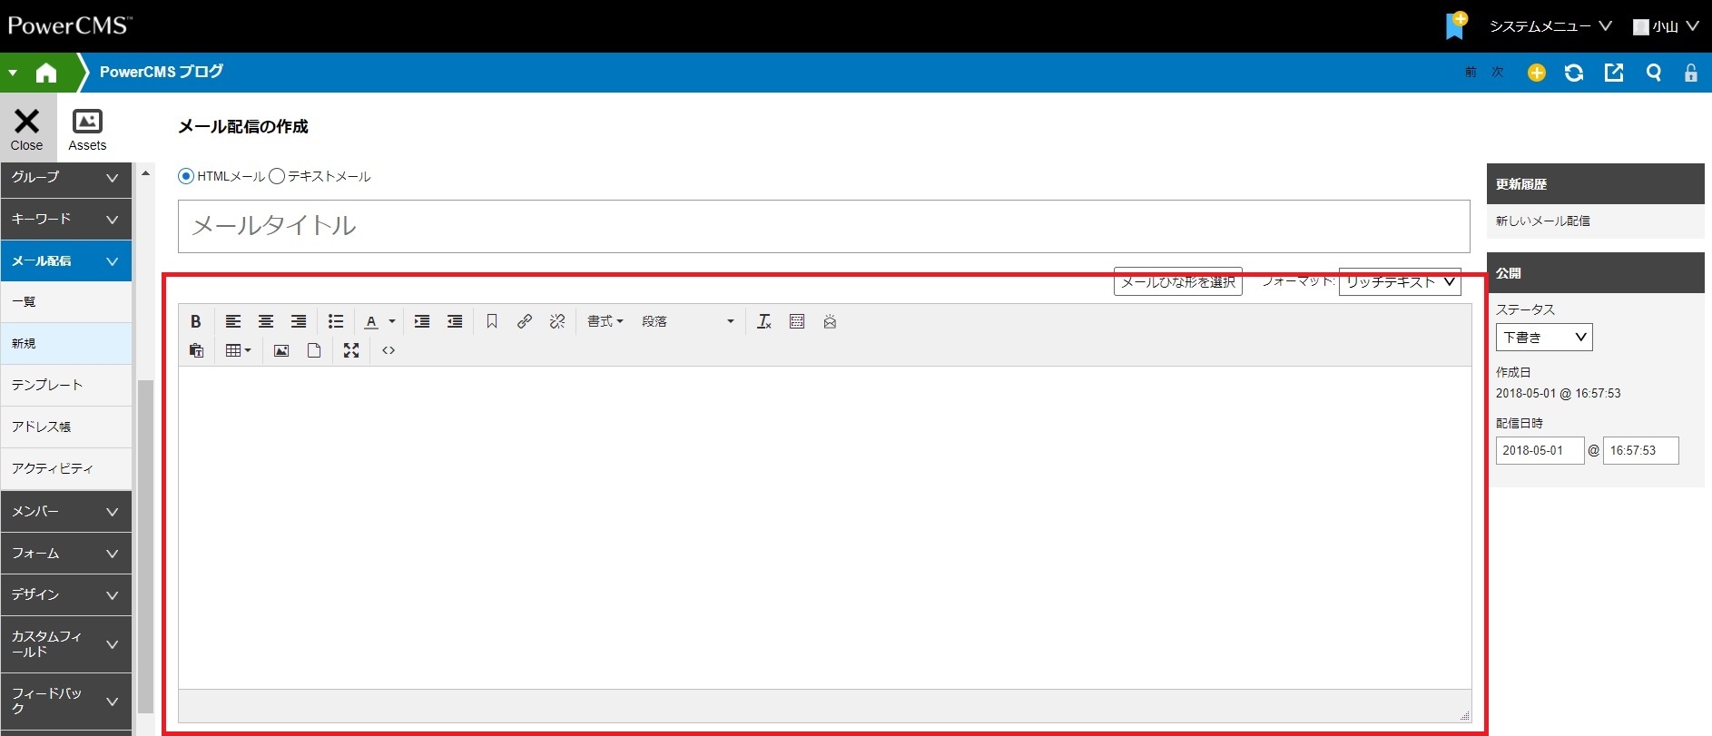This screenshot has width=1712, height=736.
Task: Click the メールひな形を選択 button
Action: point(1177,282)
